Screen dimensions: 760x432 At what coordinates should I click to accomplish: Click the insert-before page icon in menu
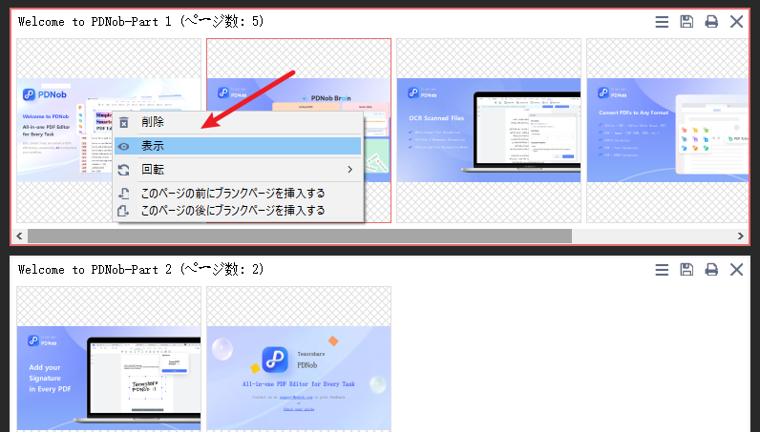[124, 194]
